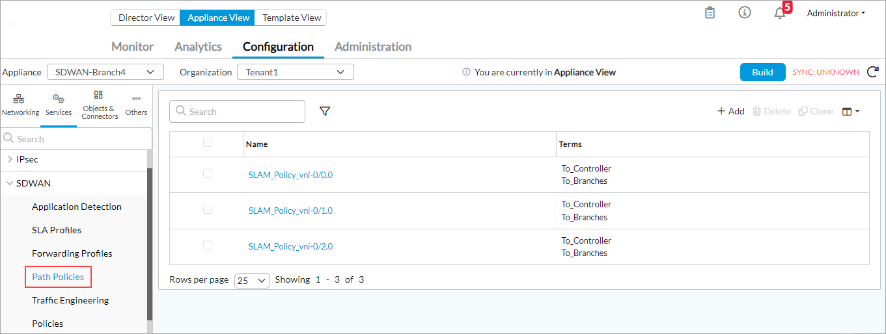The height and width of the screenshot is (334, 886).
Task: Check the box for SLAM_Policy_vni-0/2.0
Action: point(208,246)
